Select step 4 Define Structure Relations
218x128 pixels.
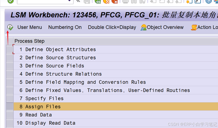point(116,74)
